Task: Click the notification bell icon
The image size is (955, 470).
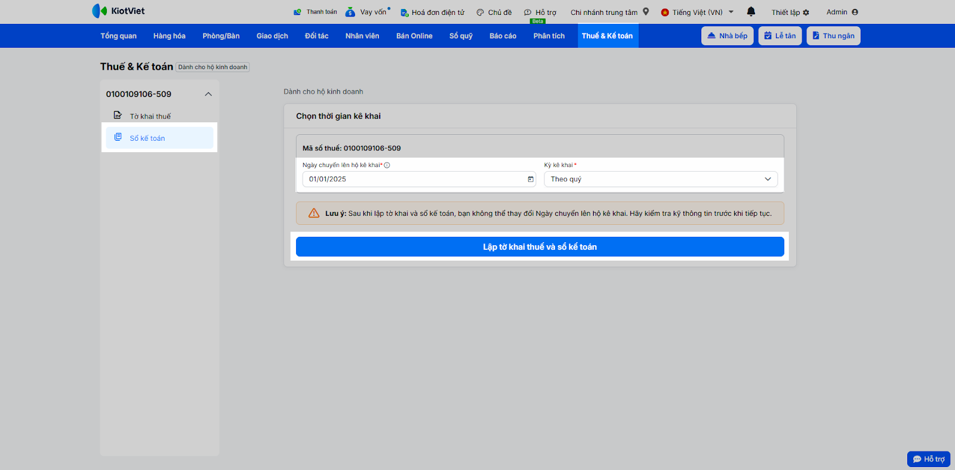Action: pos(751,11)
